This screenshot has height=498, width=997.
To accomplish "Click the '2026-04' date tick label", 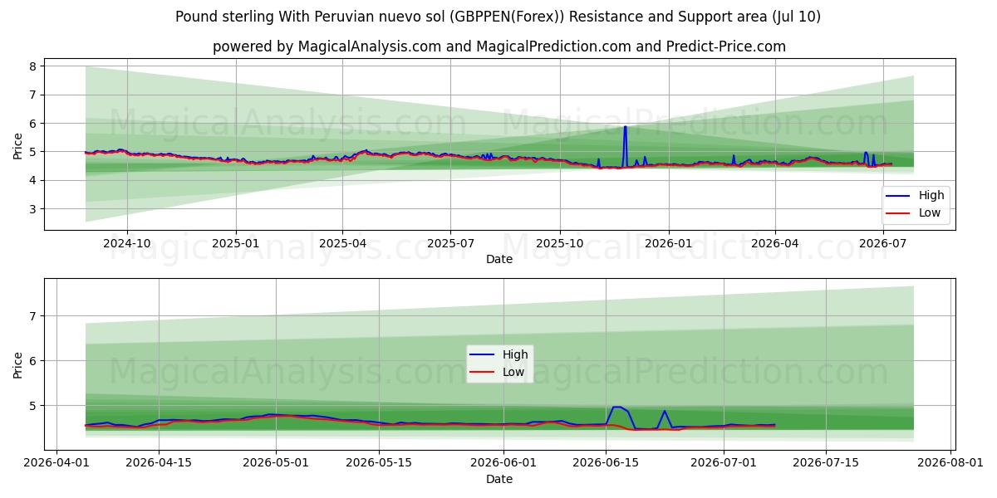I will pyautogui.click(x=775, y=243).
